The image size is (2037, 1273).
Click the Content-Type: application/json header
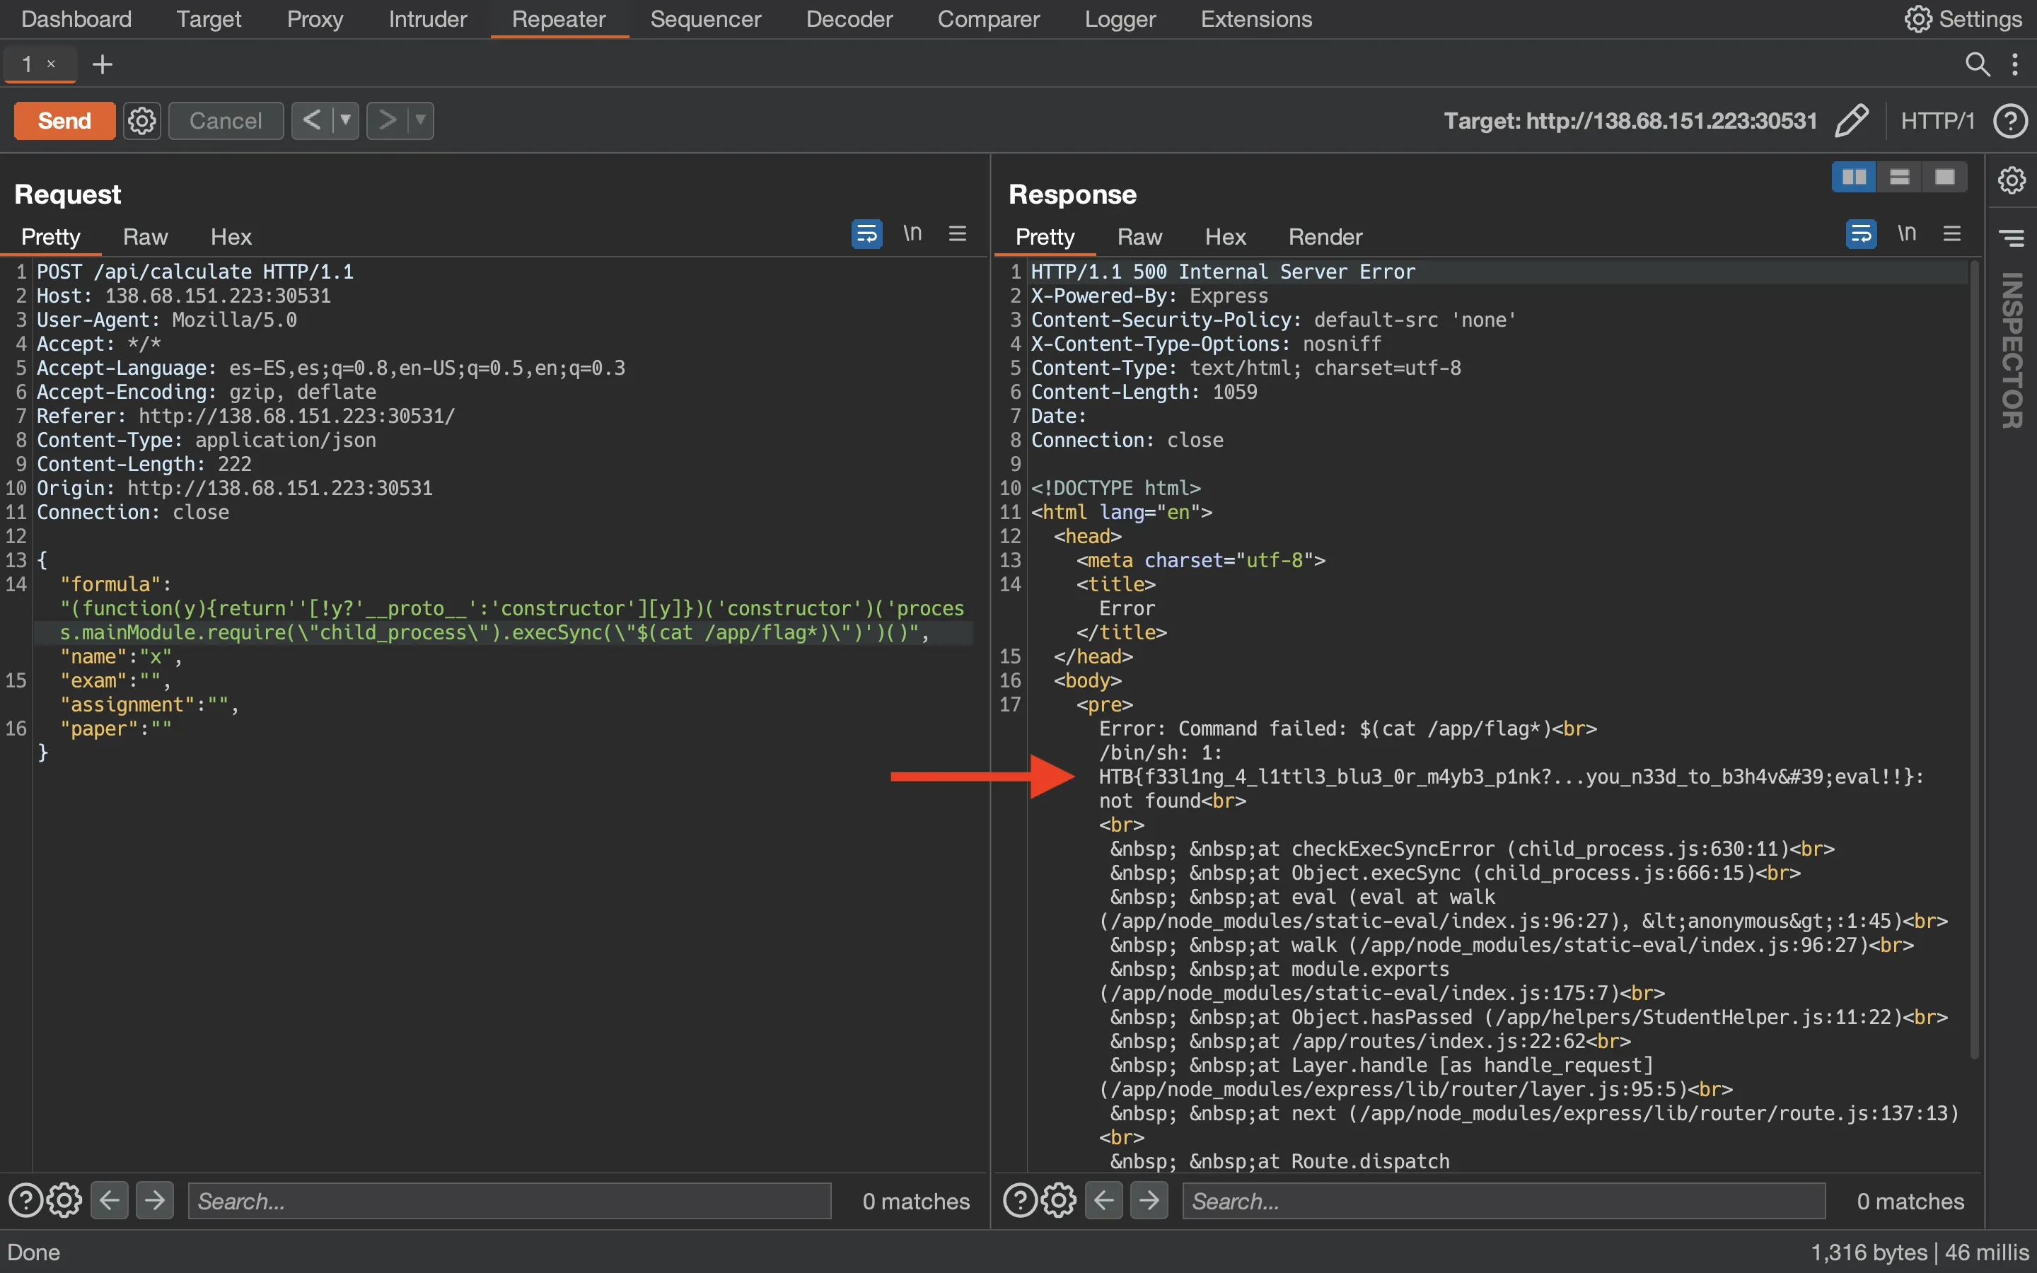[x=207, y=441]
